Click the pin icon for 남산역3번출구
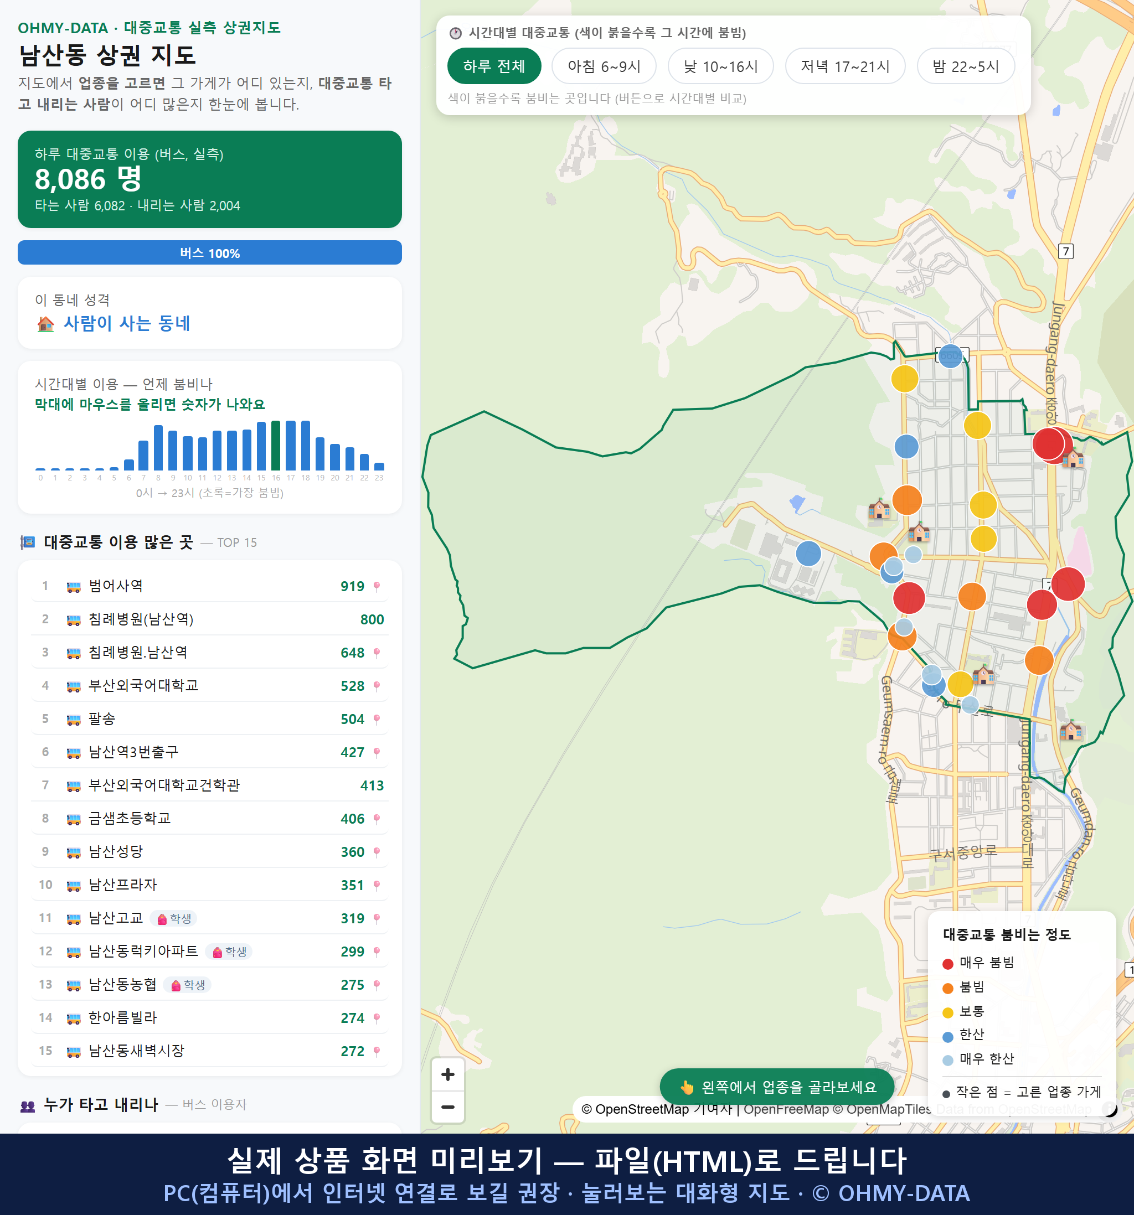 (x=377, y=752)
